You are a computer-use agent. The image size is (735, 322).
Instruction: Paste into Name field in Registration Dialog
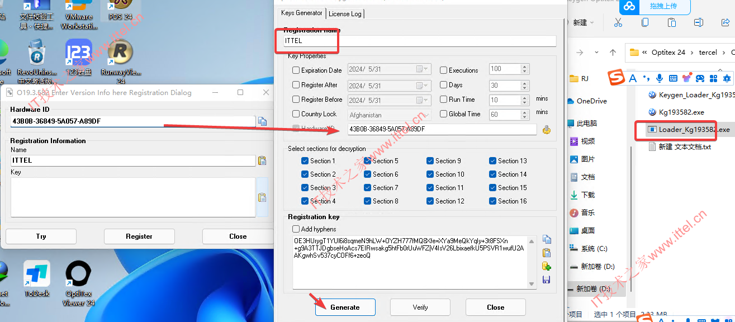[262, 160]
